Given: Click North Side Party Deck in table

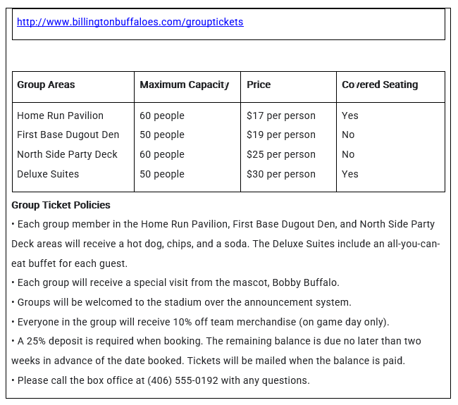Looking at the screenshot, I should [x=67, y=154].
